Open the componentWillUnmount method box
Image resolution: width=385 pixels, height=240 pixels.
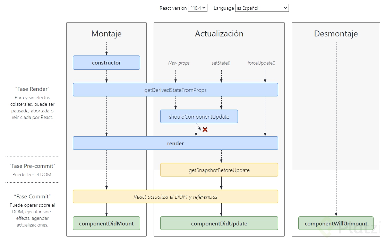[x=336, y=223]
